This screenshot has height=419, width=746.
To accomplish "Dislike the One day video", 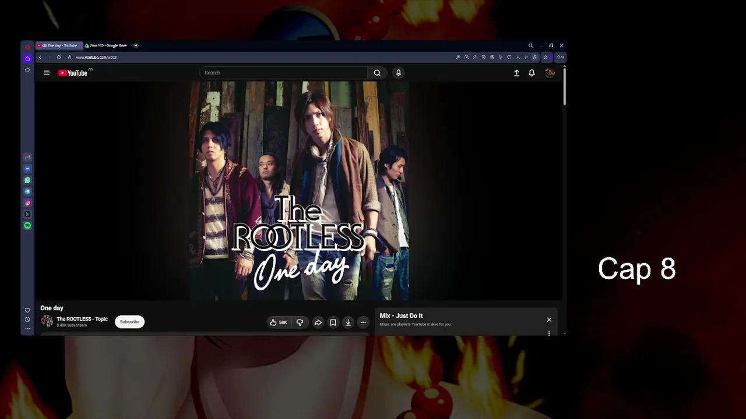I will 300,322.
